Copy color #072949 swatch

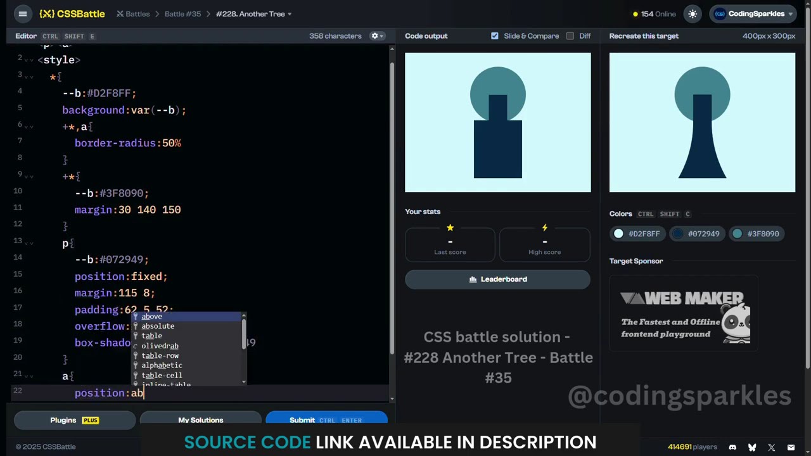(697, 234)
